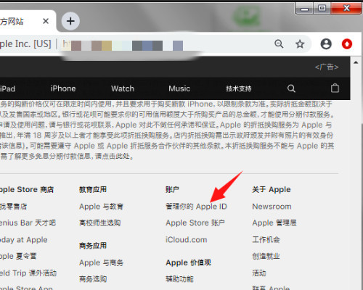The height and width of the screenshot is (290, 363).
Task: Open the Apple Store 账户 link
Action: (195, 223)
